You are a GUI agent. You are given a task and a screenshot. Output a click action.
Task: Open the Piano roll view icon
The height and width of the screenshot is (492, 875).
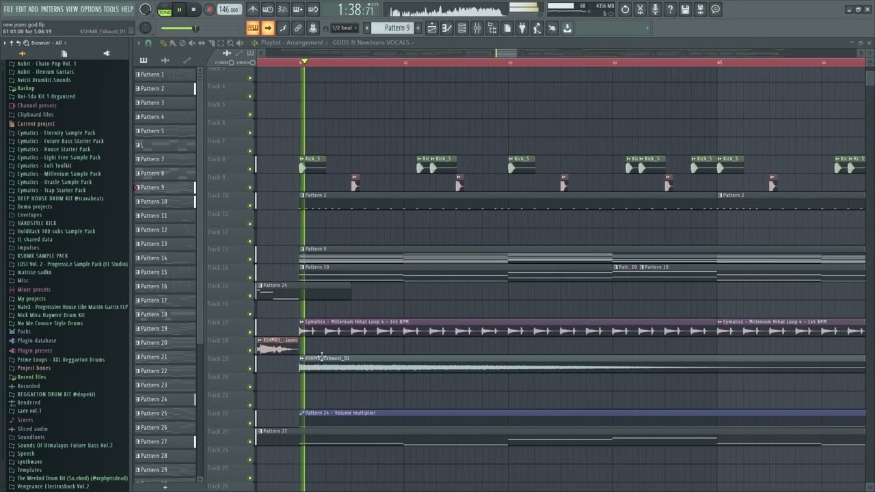click(447, 28)
